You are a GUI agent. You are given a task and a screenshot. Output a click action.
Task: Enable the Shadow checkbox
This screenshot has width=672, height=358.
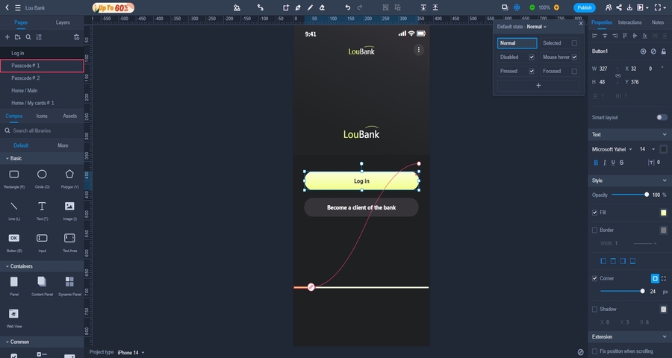595,309
